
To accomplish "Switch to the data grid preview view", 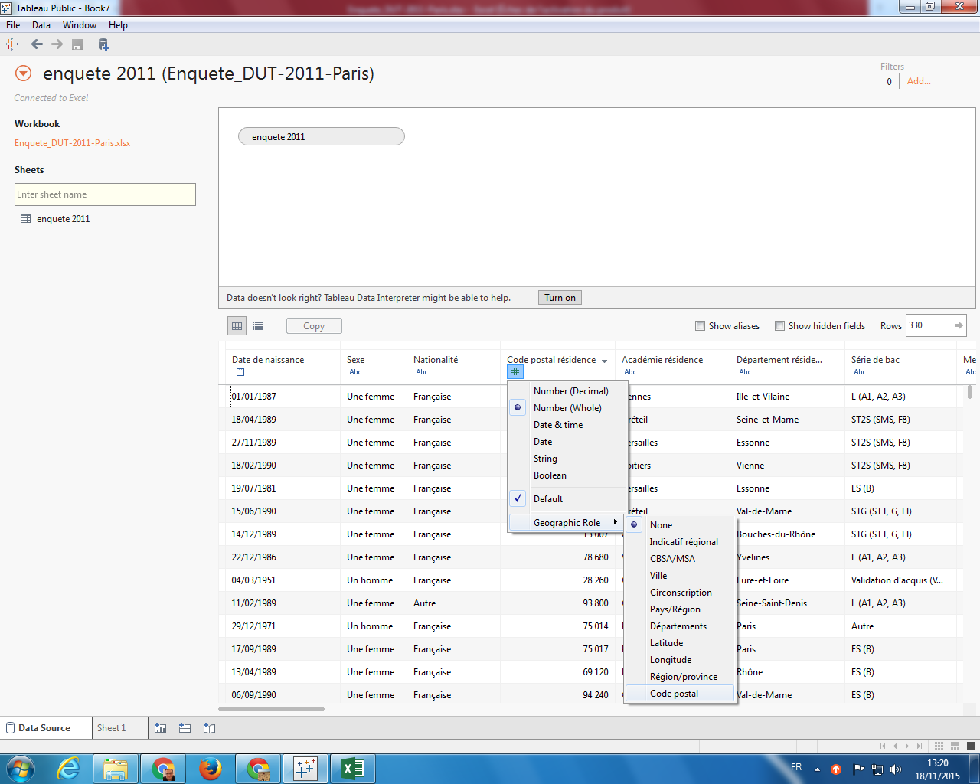I will [237, 325].
